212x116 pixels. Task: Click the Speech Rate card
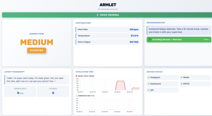[x=20, y=91]
